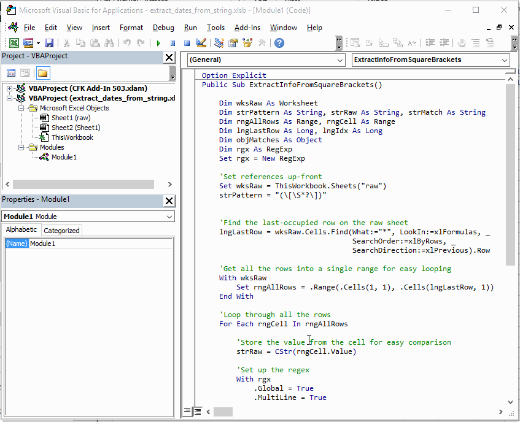Click the Insert UserForm toolbar icon
This screenshot has height=422, width=520.
click(28, 43)
